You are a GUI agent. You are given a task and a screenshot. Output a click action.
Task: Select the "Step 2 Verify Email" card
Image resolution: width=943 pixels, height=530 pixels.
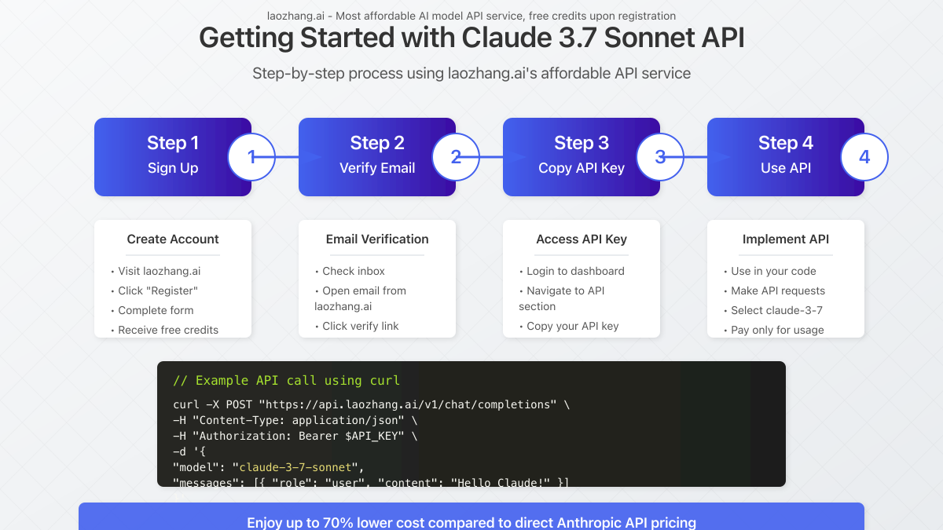tap(377, 157)
